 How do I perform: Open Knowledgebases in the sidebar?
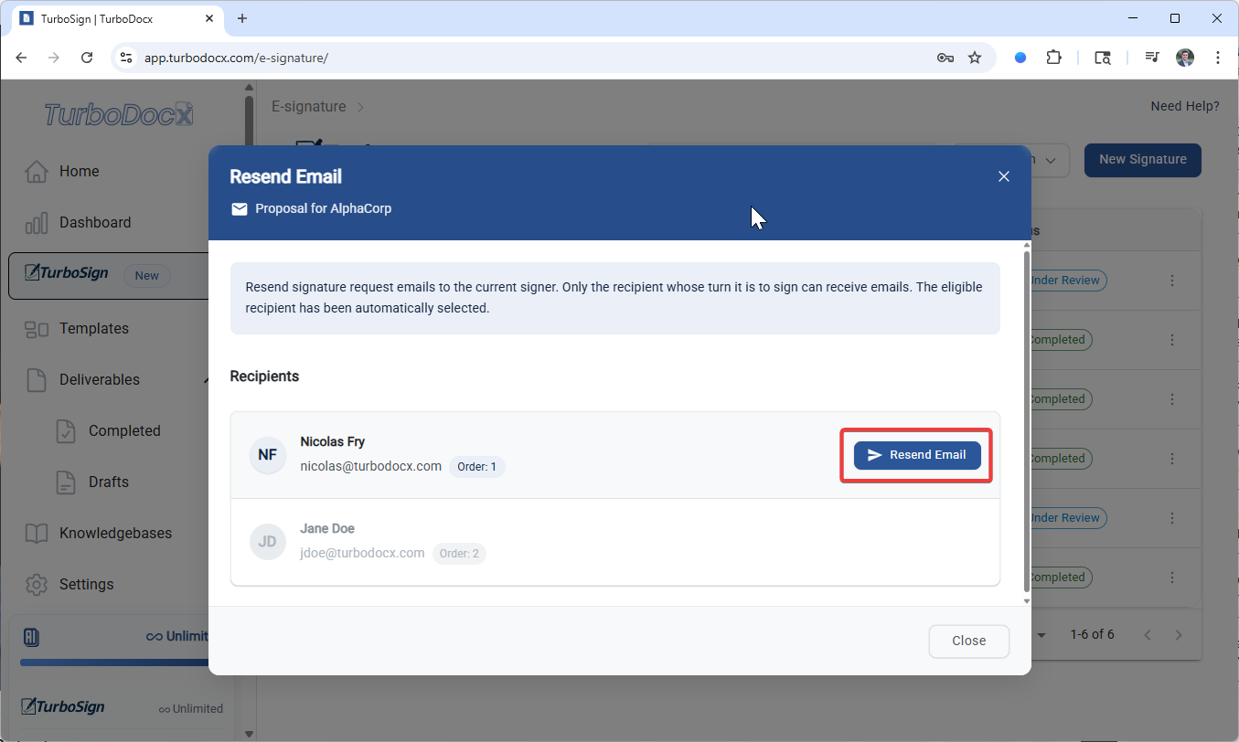click(115, 533)
